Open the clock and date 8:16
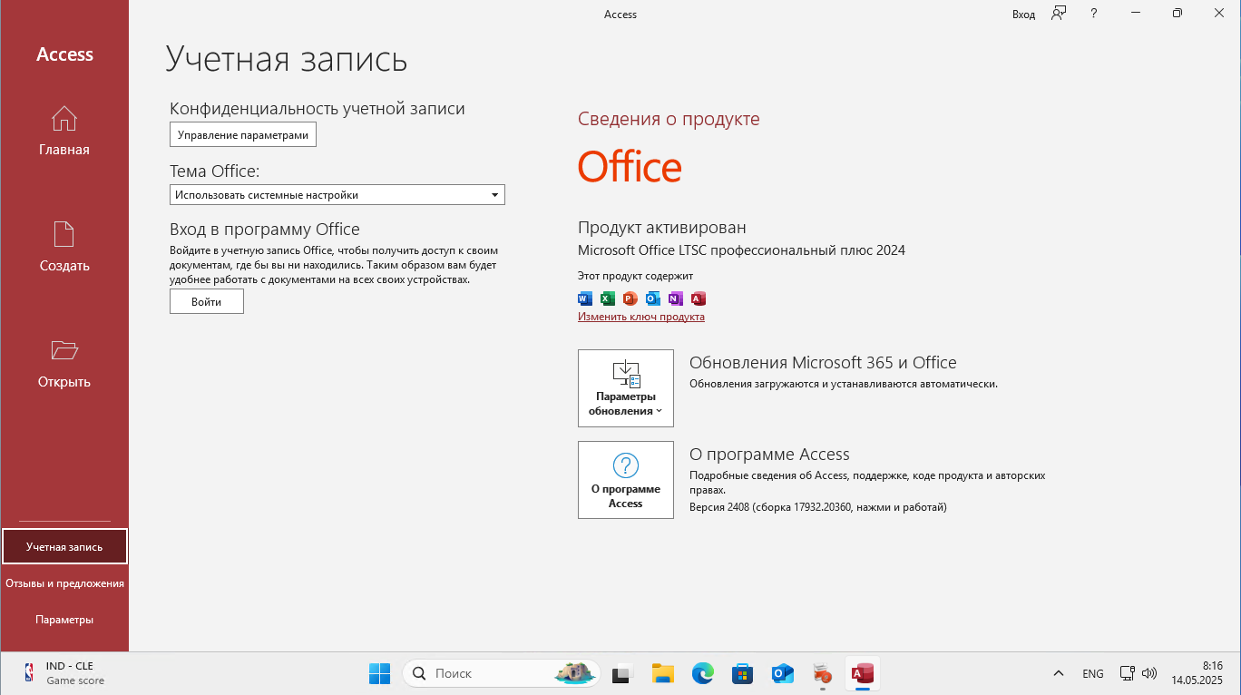 (1197, 673)
